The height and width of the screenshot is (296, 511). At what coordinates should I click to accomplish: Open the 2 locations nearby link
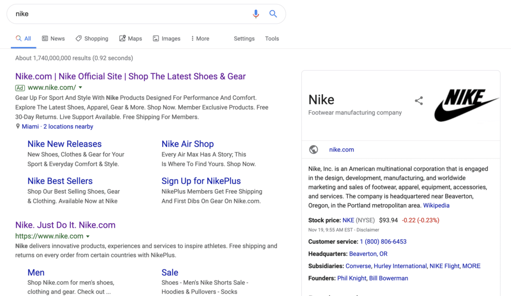(68, 127)
